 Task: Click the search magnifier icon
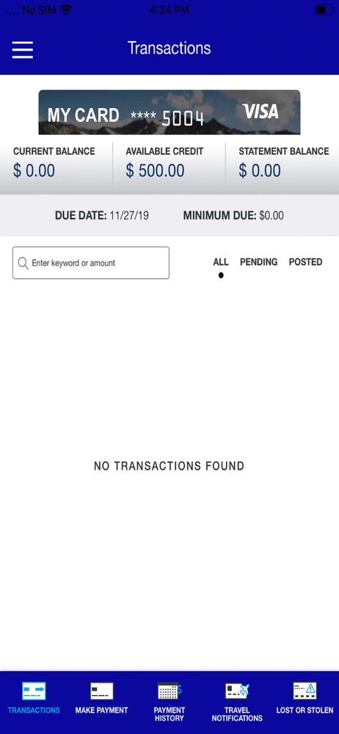pos(23,263)
